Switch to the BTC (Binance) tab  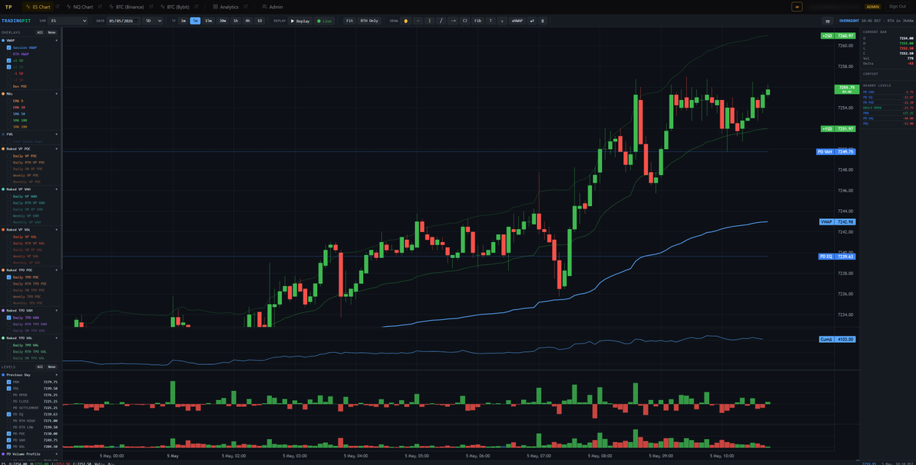125,7
